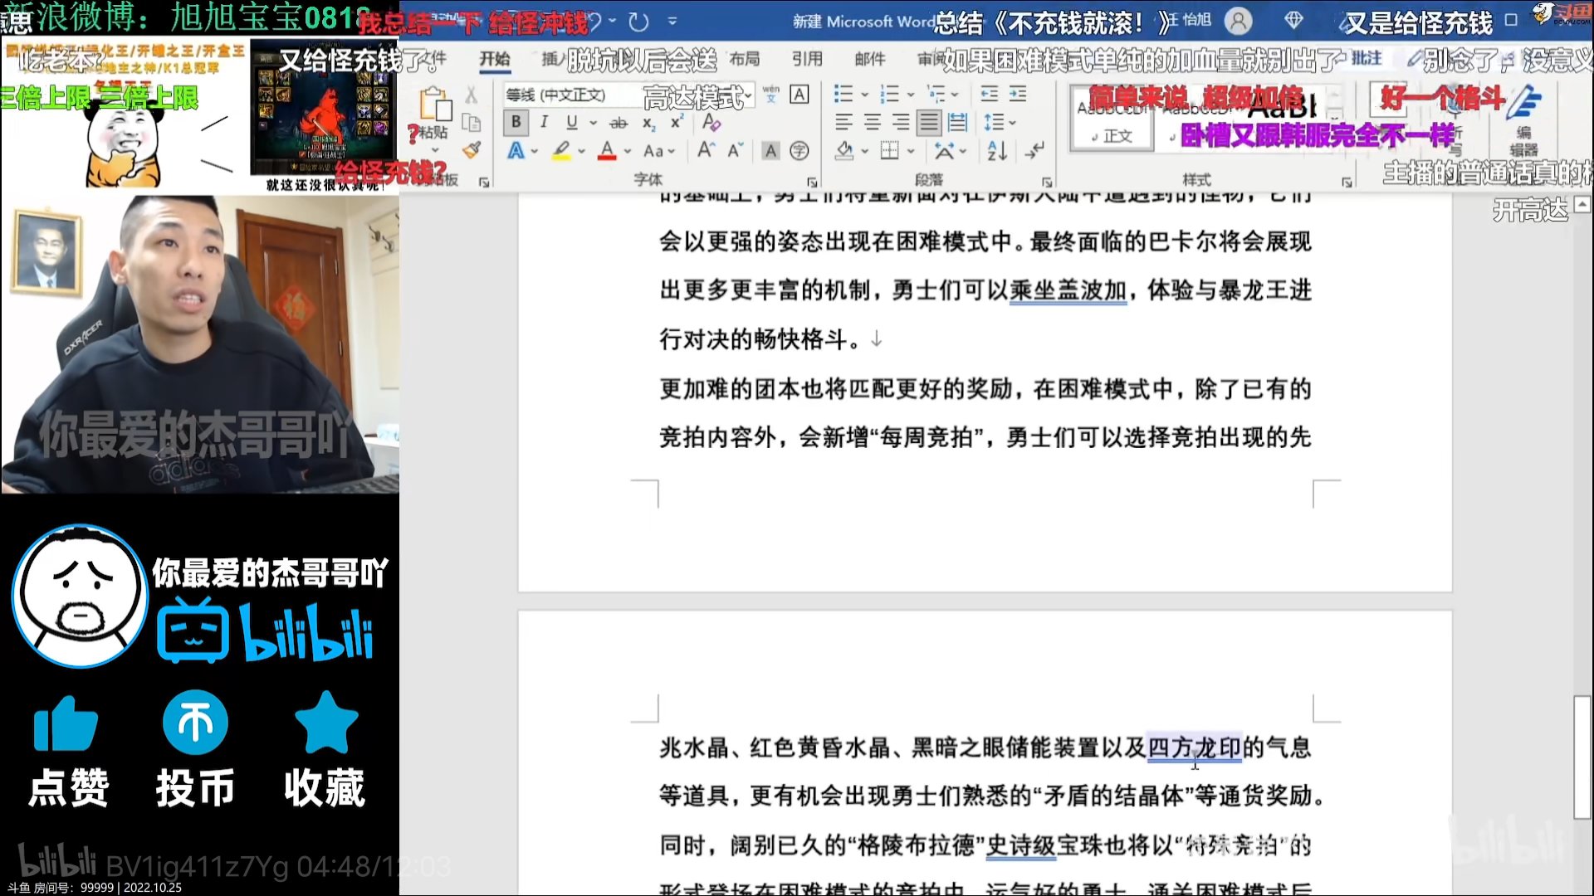
Task: Open the 引用 ribbon tab
Action: (x=806, y=59)
